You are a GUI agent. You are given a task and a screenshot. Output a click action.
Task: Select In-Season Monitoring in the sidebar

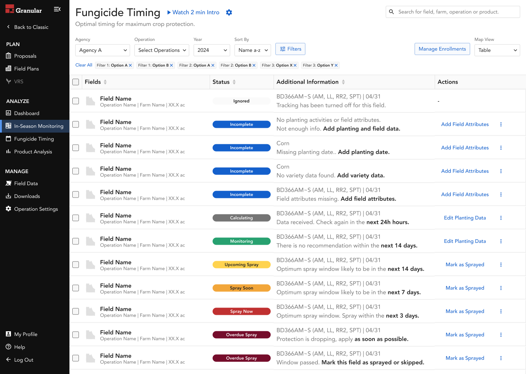coord(35,126)
